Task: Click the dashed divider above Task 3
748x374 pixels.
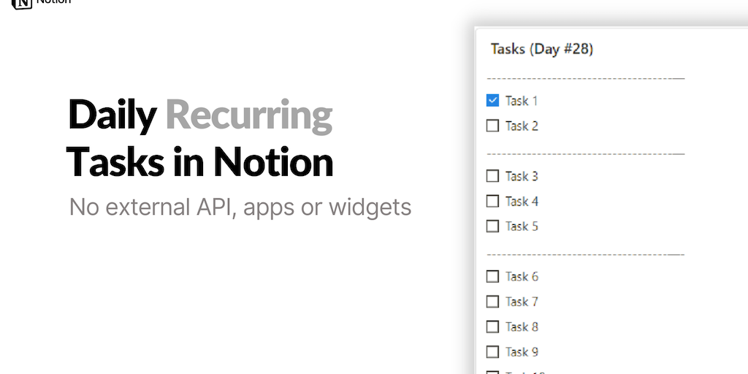Action: [x=585, y=154]
